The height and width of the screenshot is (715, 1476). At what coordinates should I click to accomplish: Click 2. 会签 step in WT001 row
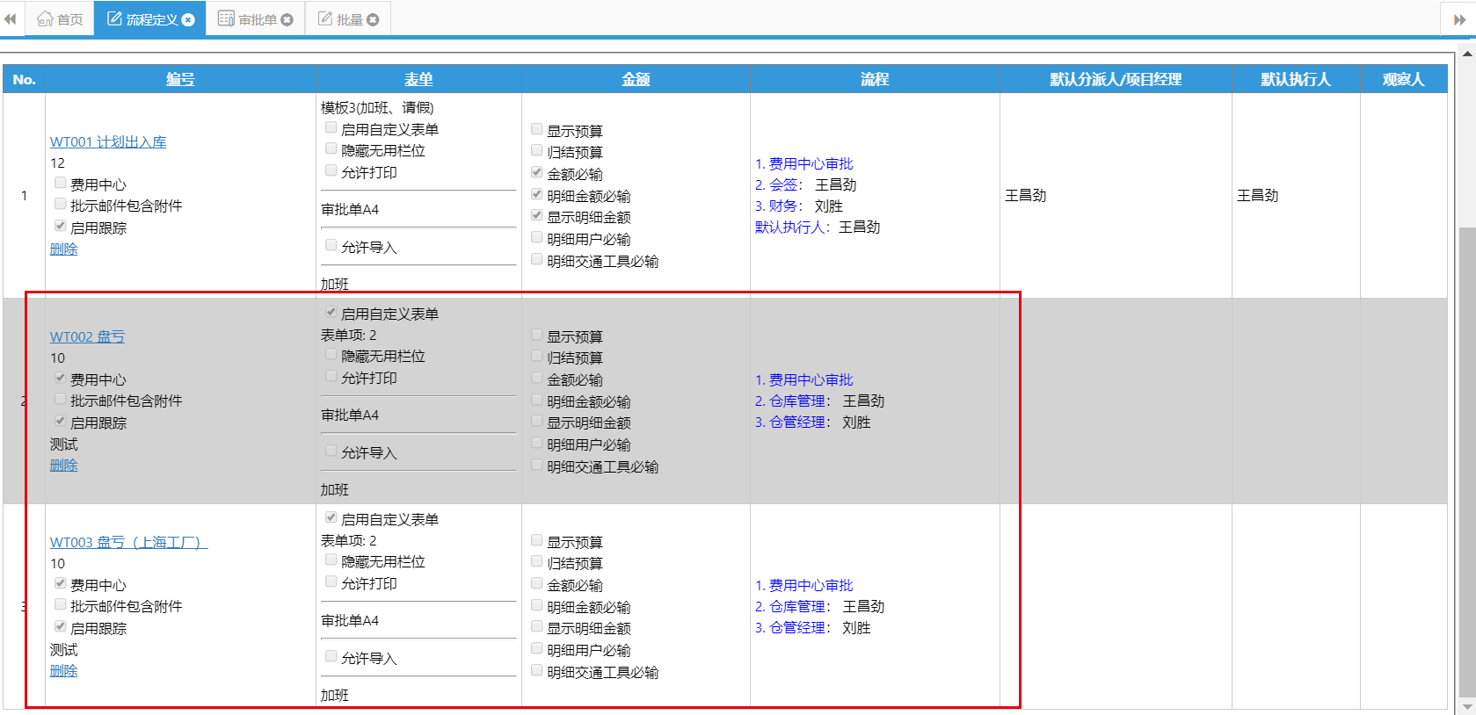(x=776, y=184)
